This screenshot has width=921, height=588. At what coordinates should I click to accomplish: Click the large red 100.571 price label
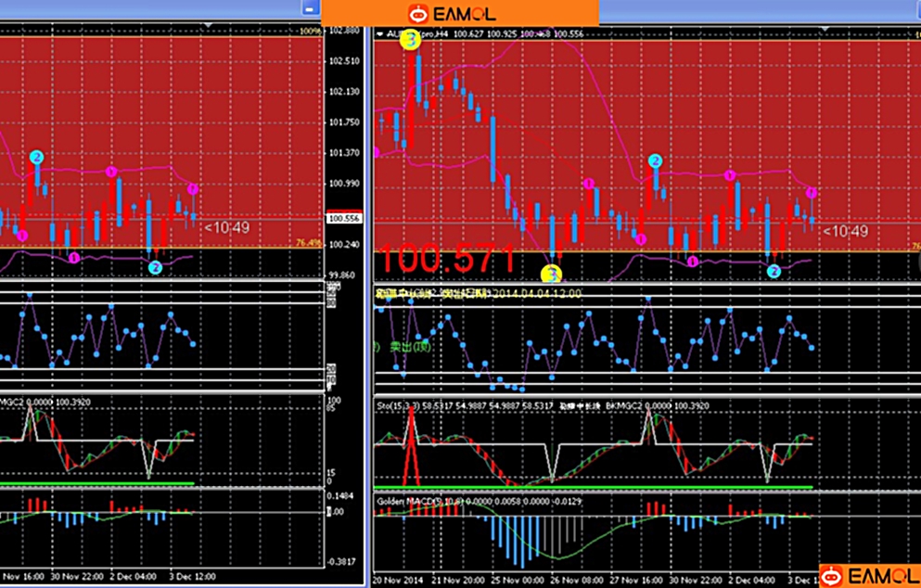click(x=447, y=261)
